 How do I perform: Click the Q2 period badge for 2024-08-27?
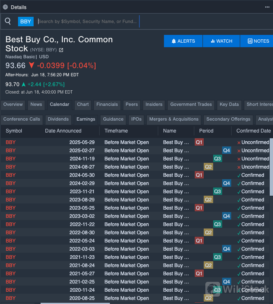tap(208, 167)
